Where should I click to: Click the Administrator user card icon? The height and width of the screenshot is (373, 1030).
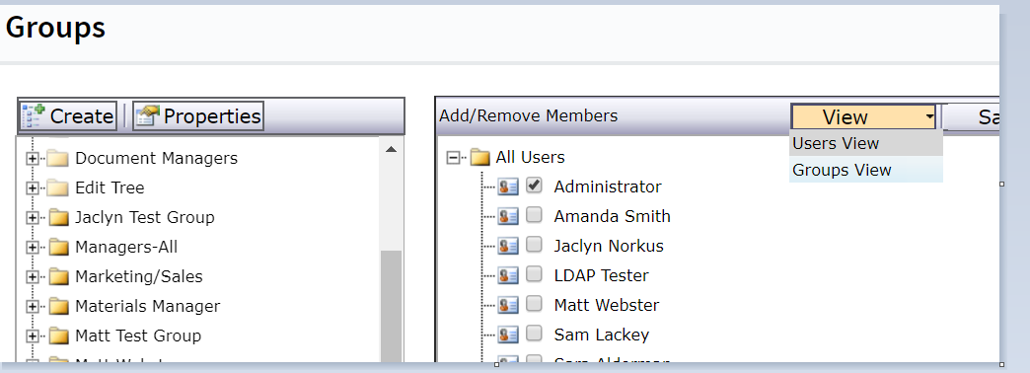coord(508,187)
